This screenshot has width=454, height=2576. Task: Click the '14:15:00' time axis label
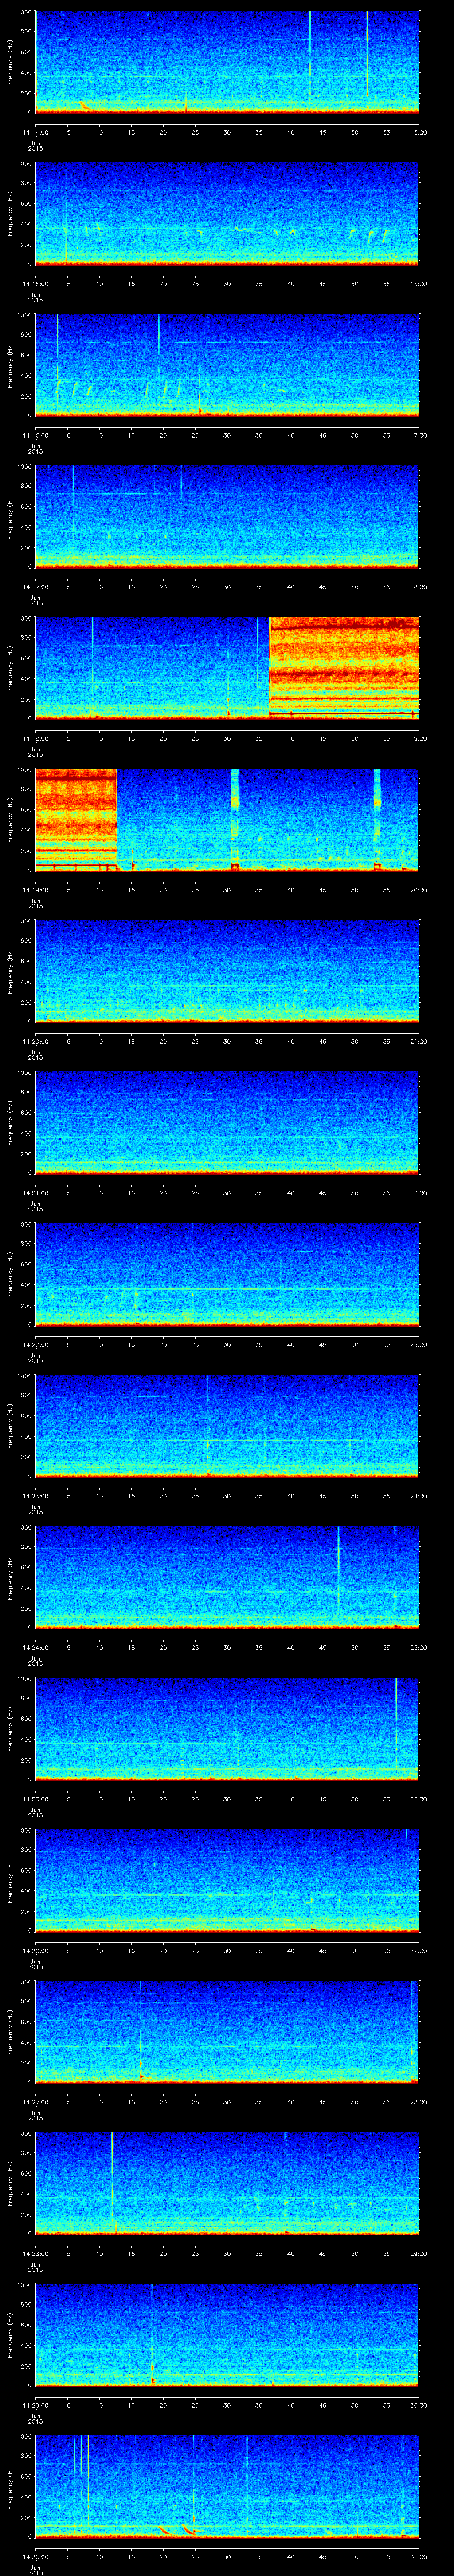[x=35, y=284]
